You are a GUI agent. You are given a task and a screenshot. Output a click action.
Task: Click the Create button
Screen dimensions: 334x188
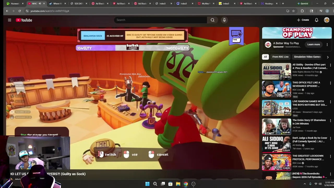303,20
